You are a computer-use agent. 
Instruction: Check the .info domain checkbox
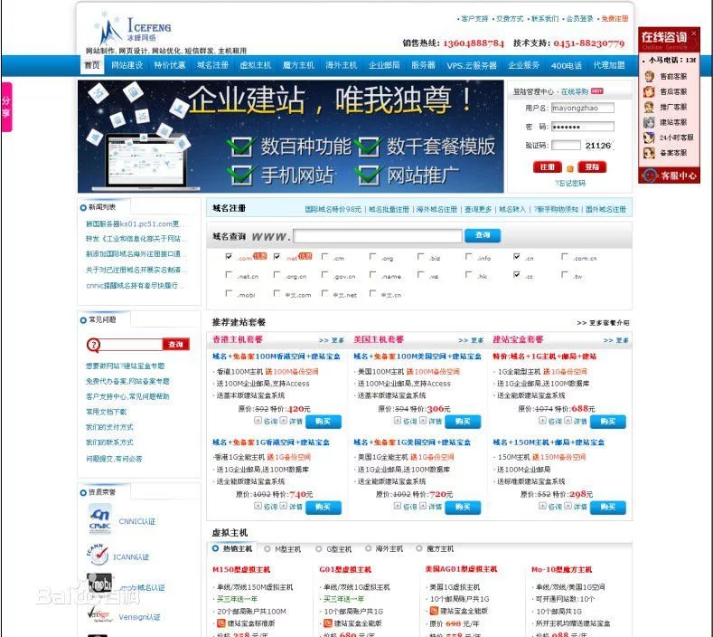[x=468, y=257]
